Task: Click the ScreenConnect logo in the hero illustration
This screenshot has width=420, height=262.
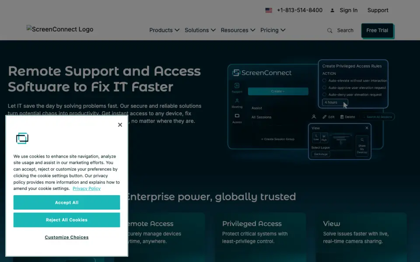Action: [x=262, y=73]
